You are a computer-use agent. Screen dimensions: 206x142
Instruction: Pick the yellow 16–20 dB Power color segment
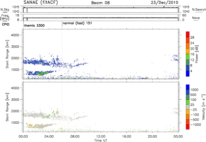click(188, 51)
